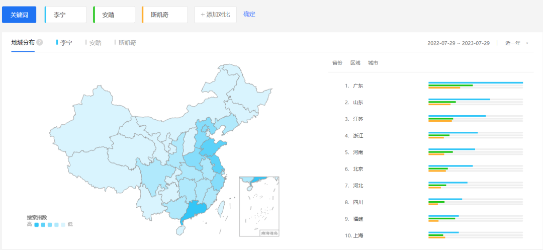Click 广东 in the ranking list
The image size is (543, 250).
(358, 86)
